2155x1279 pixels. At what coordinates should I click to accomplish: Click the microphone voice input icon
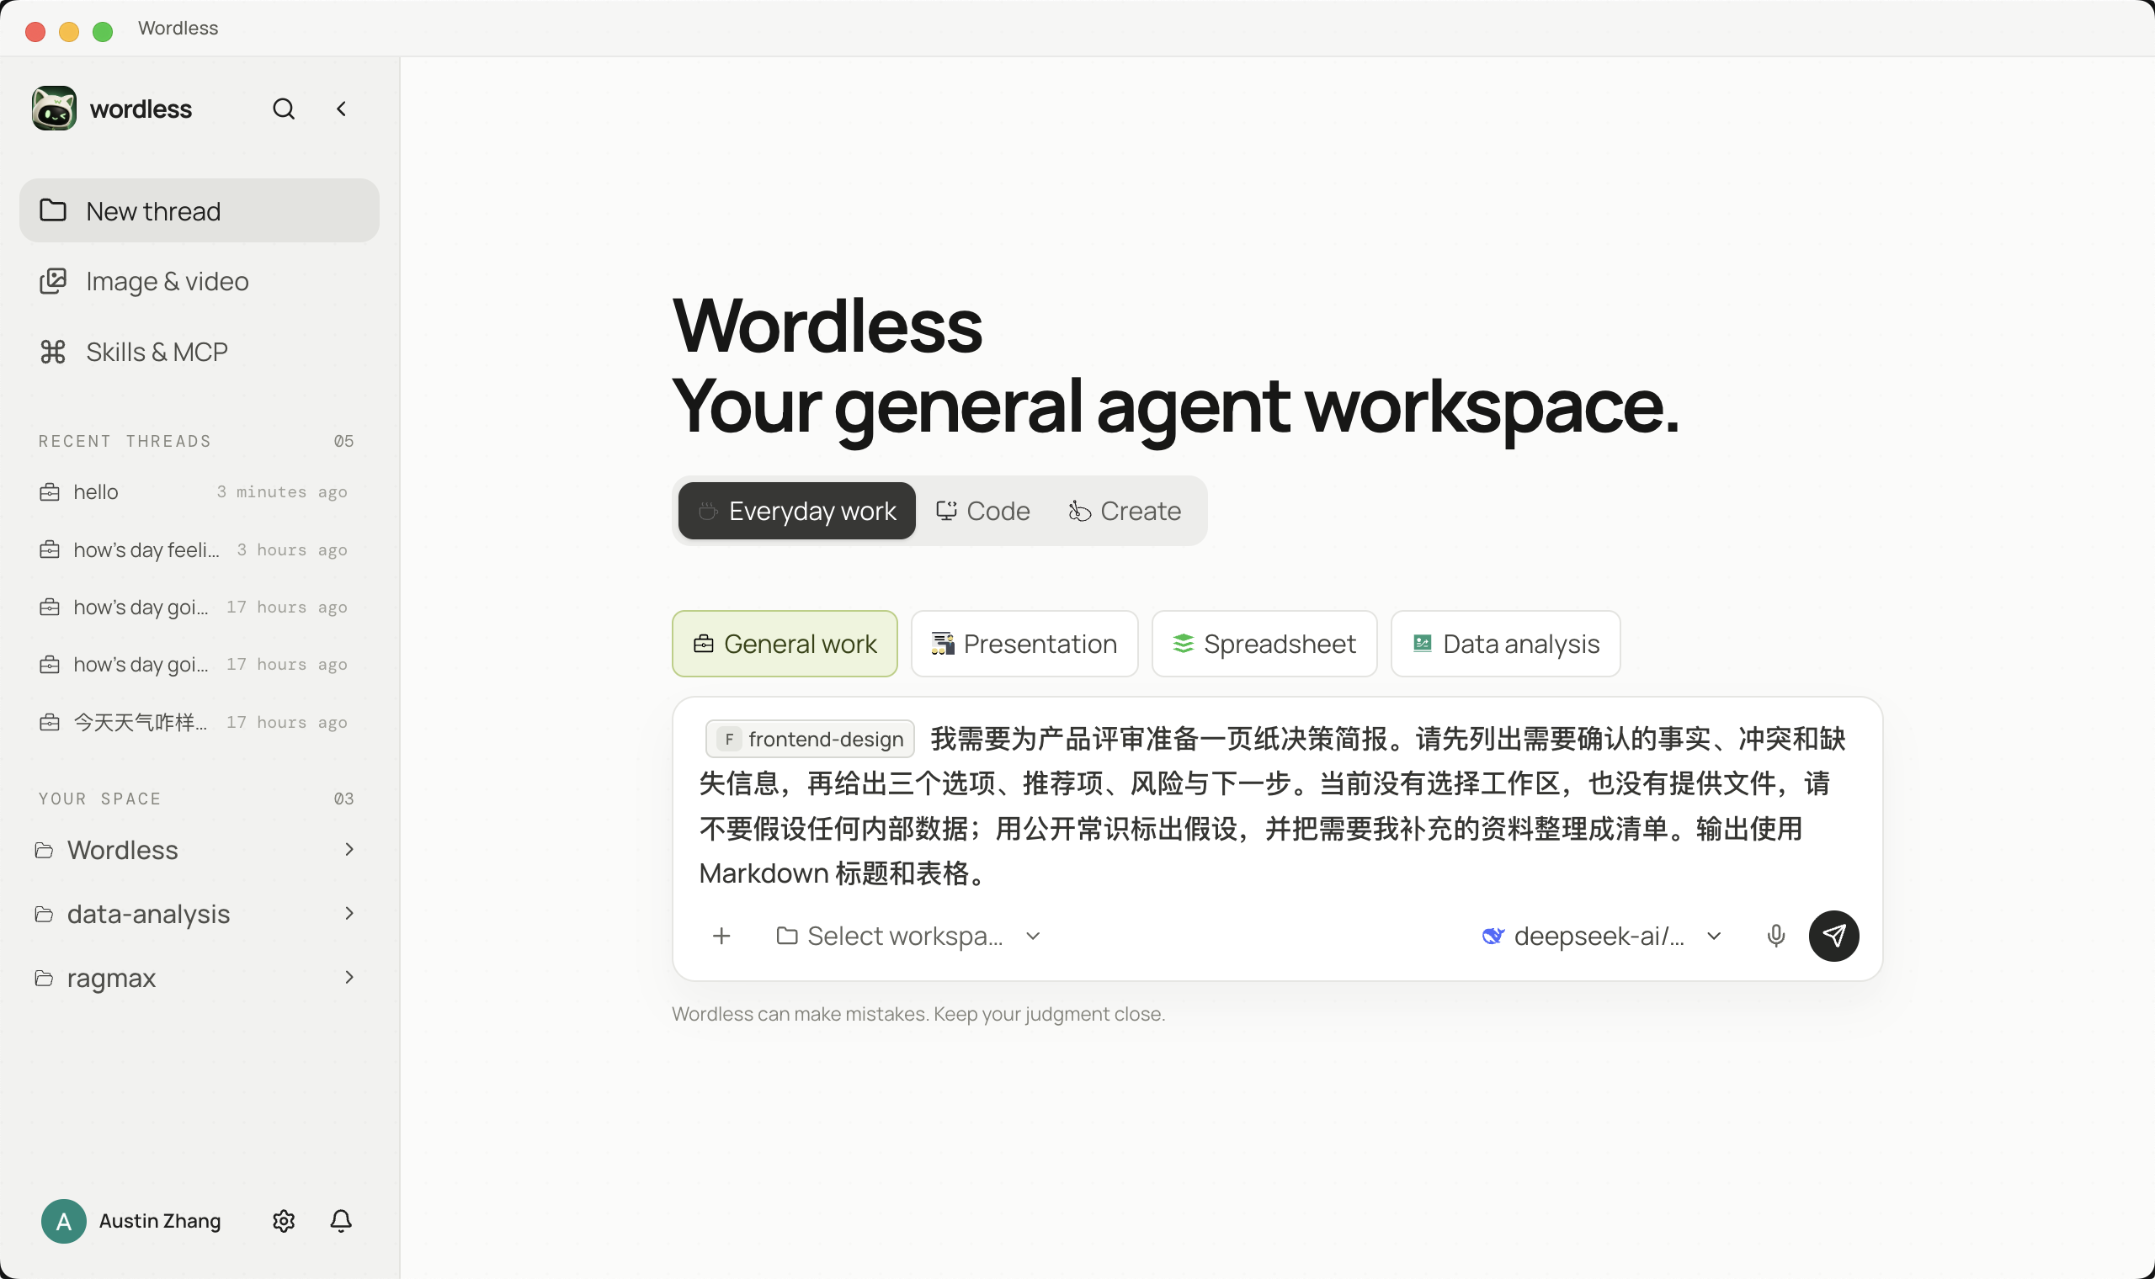click(x=1775, y=936)
